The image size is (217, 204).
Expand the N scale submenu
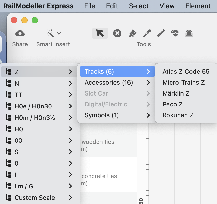coord(39,83)
